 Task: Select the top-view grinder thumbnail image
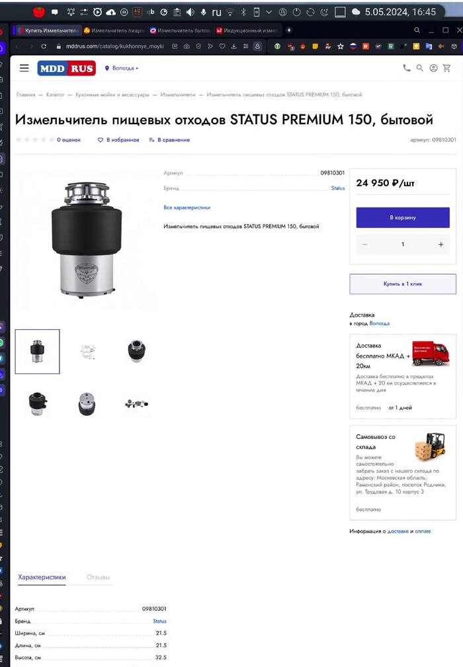coord(136,352)
